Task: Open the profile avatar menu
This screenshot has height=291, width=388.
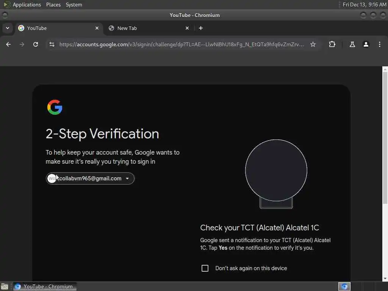Action: [366, 44]
